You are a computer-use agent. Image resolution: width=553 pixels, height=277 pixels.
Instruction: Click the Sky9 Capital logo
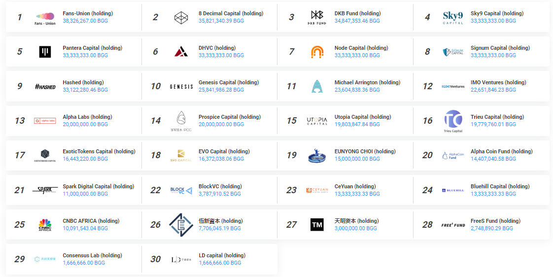point(453,17)
